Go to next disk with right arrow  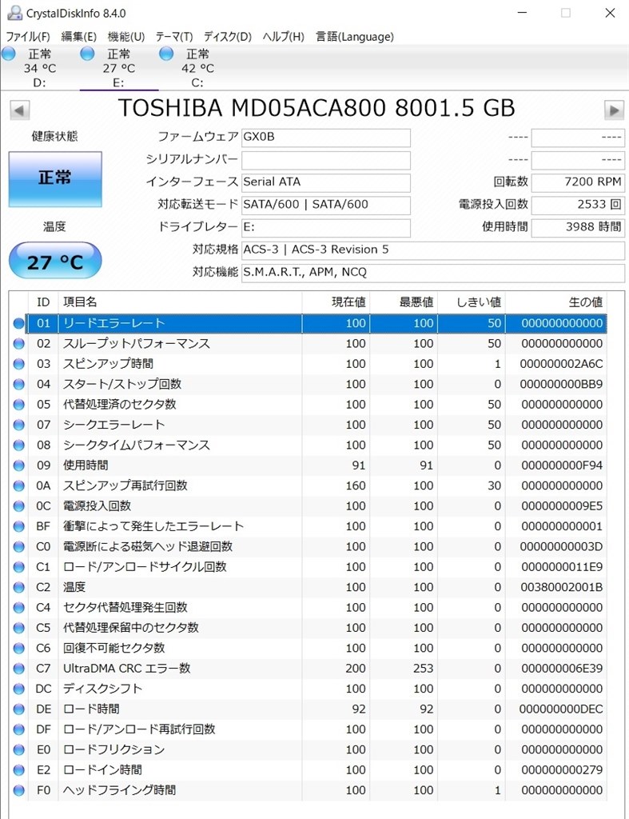click(x=615, y=110)
